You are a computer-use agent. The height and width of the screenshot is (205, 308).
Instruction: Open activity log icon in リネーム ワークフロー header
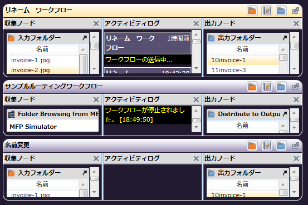267,11
